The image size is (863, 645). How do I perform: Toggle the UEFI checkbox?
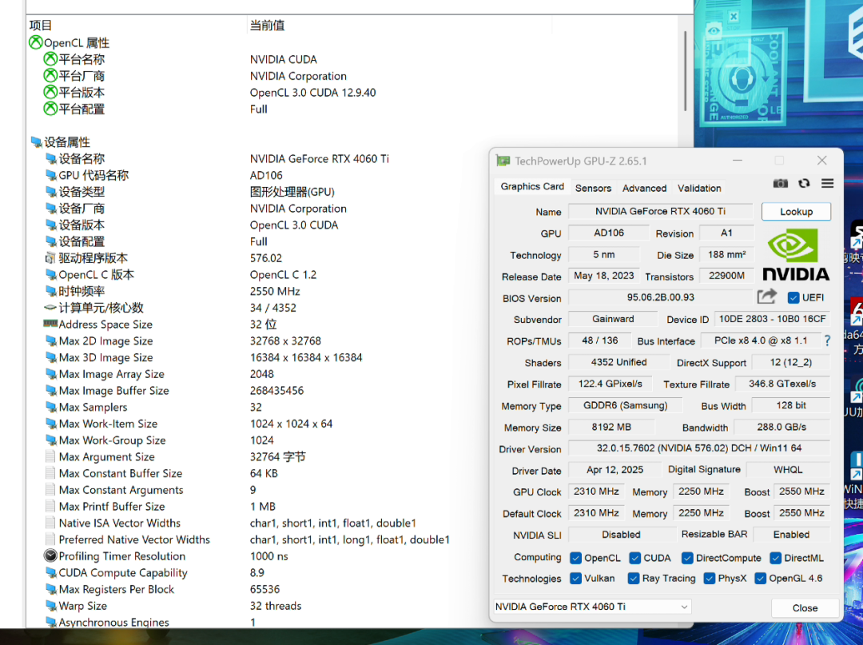[x=793, y=298]
